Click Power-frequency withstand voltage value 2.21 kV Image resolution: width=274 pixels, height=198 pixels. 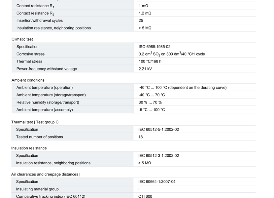[145, 69]
